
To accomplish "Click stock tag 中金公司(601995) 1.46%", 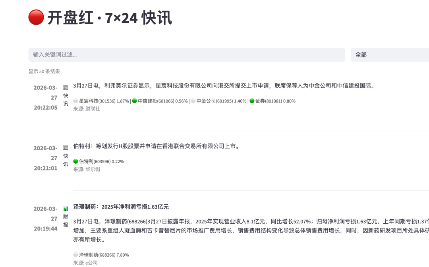I will pos(221,101).
